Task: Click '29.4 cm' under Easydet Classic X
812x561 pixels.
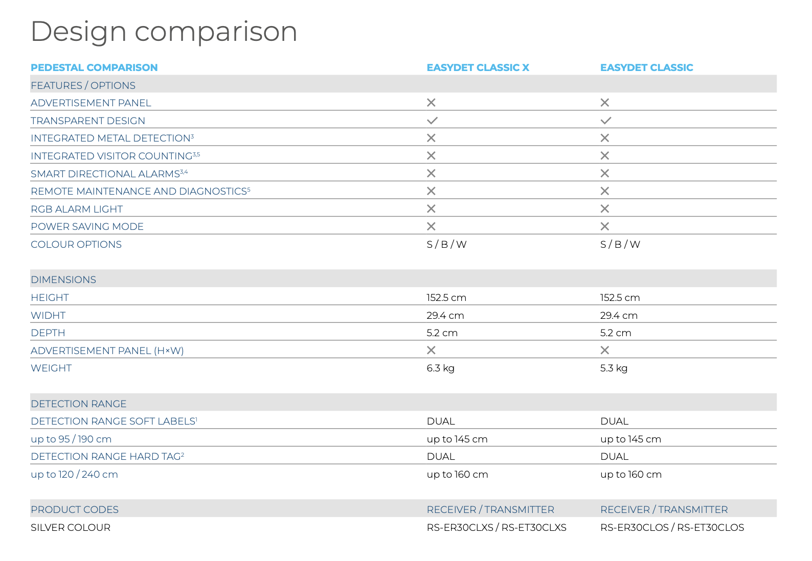Action: point(445,315)
